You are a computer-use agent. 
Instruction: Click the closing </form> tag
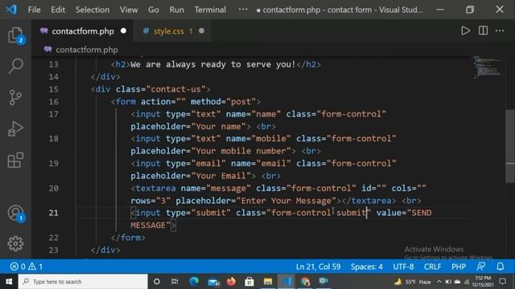(x=128, y=238)
